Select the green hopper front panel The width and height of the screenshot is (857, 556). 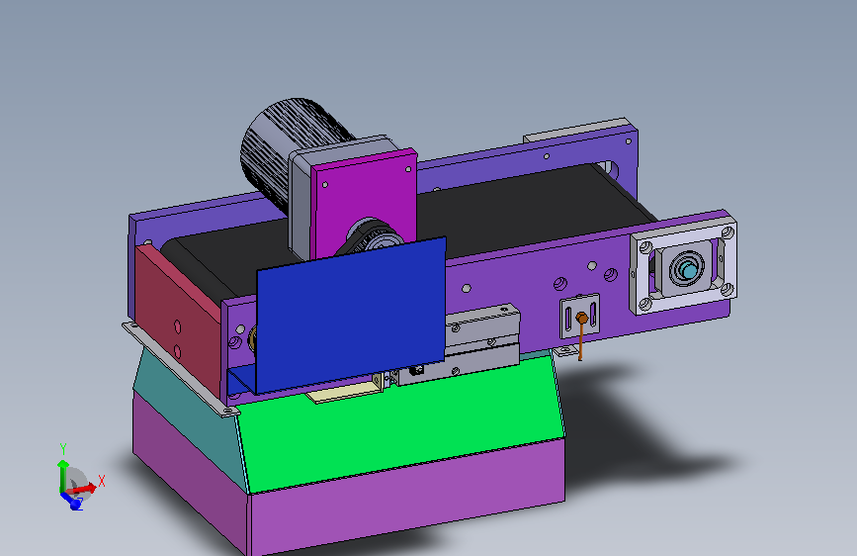[401, 424]
